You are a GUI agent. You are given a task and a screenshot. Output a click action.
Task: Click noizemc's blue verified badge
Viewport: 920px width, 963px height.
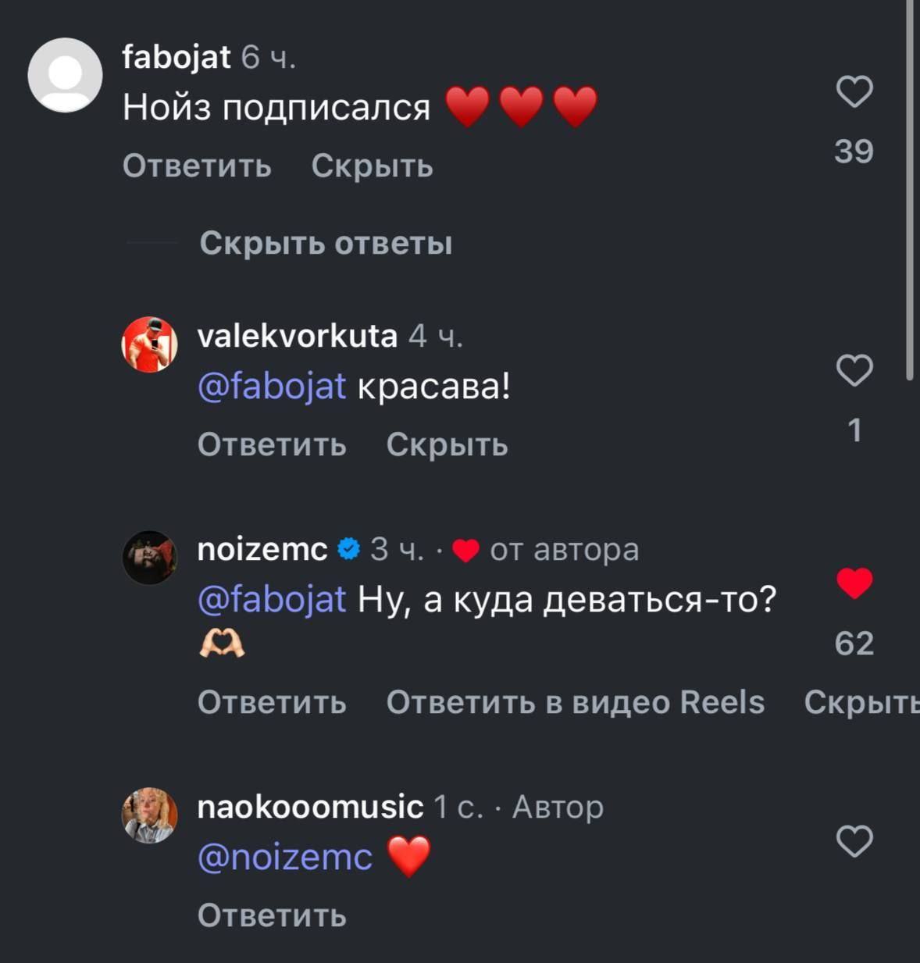tap(348, 550)
